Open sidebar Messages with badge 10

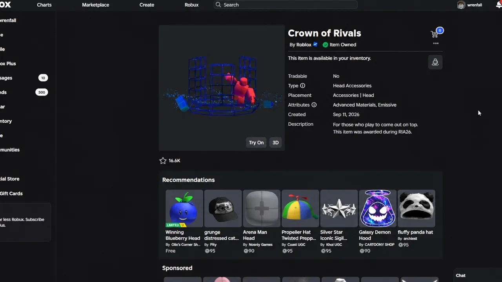[x=24, y=78]
